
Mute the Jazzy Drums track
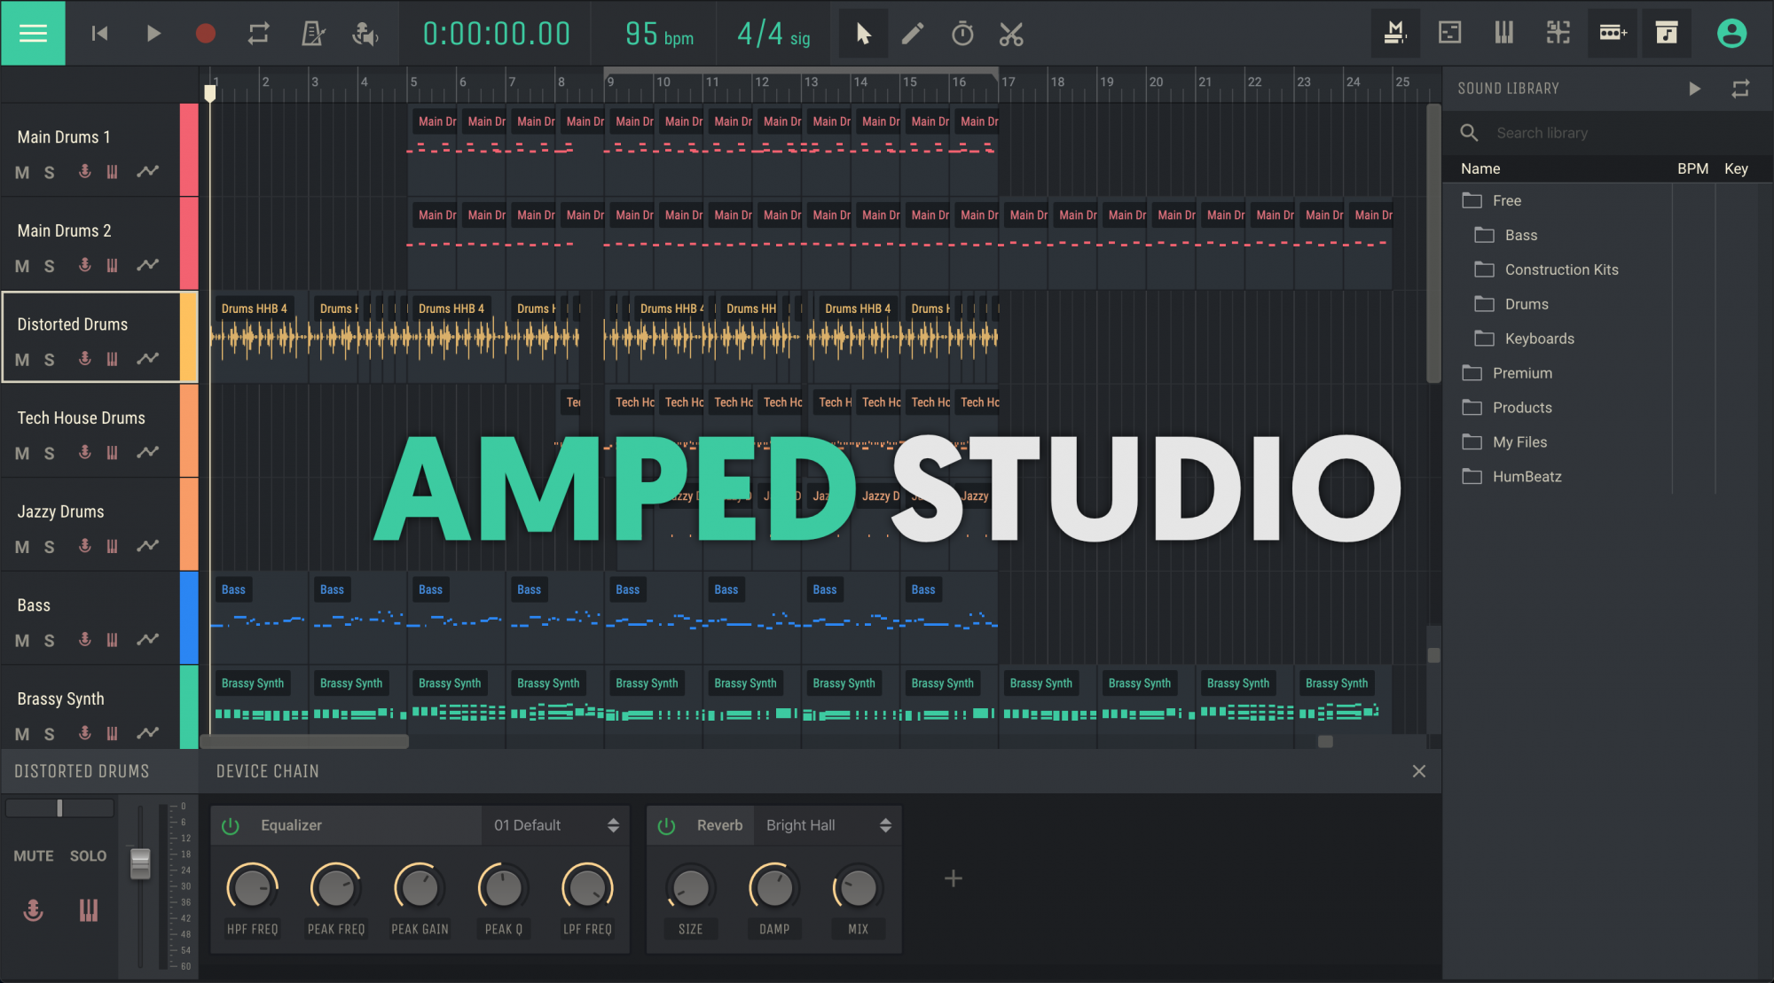21,547
